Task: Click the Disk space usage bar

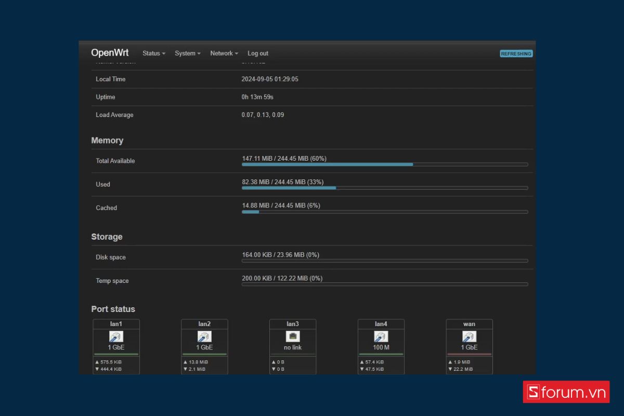Action: (385, 261)
